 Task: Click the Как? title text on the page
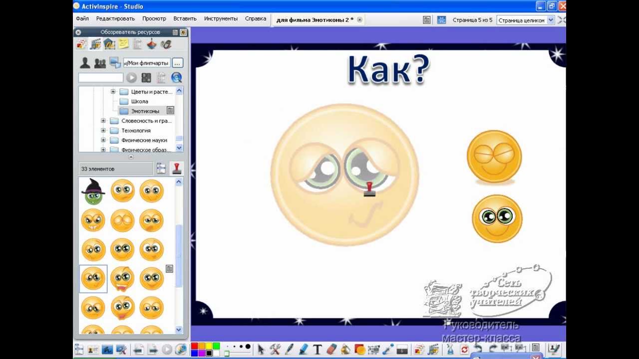pyautogui.click(x=388, y=69)
